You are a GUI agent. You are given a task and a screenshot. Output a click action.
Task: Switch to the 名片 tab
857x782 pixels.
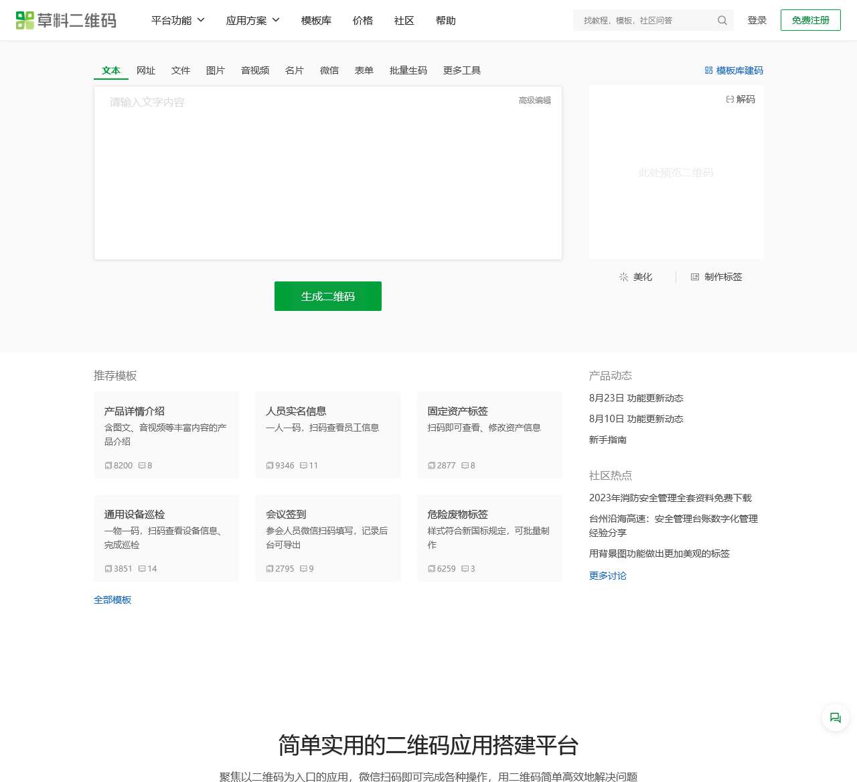tap(295, 70)
